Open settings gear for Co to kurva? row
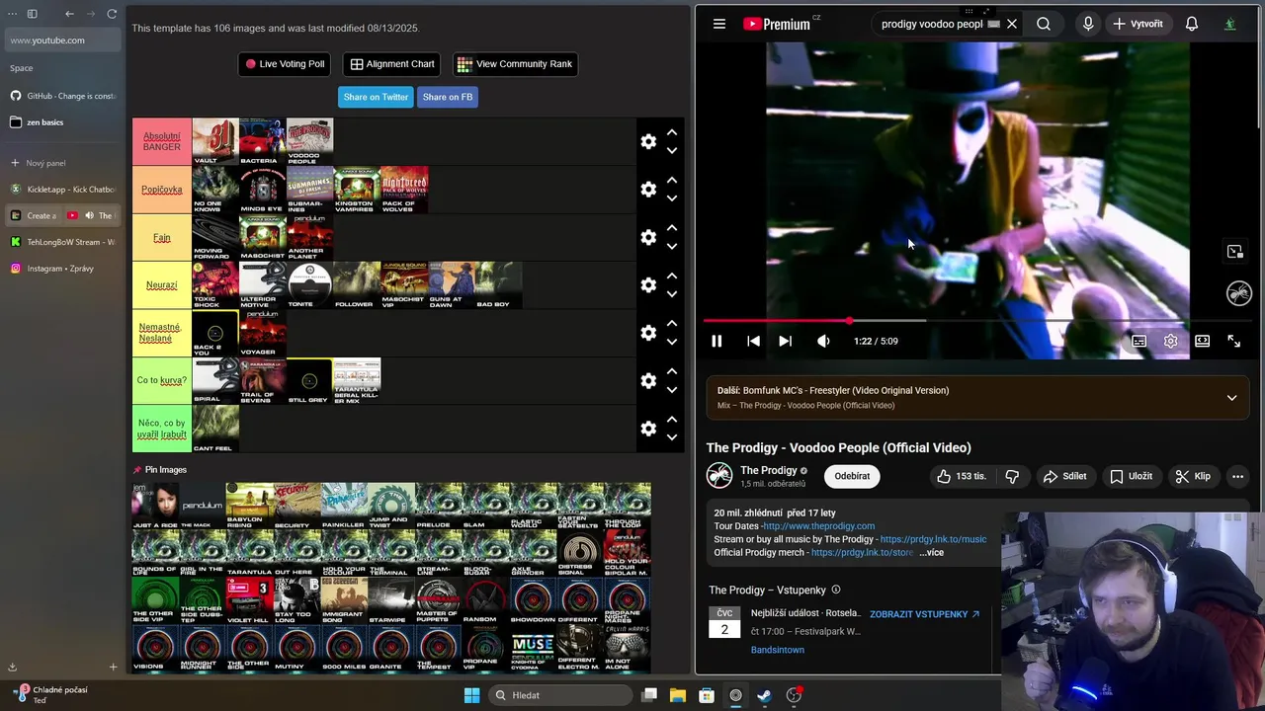The image size is (1265, 711). (x=648, y=380)
